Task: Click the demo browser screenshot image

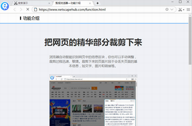Action: pyautogui.click(x=93, y=100)
